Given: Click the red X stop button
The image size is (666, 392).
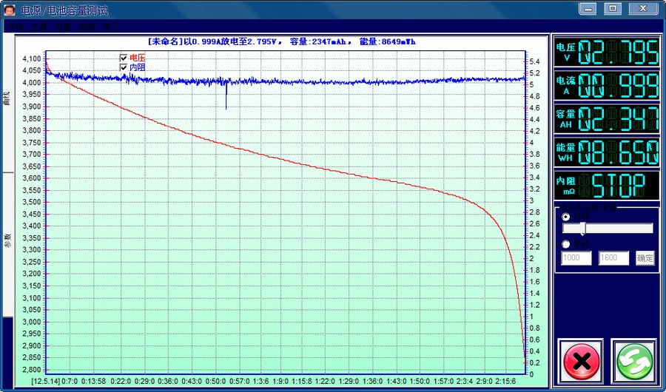Looking at the screenshot, I should tap(581, 361).
